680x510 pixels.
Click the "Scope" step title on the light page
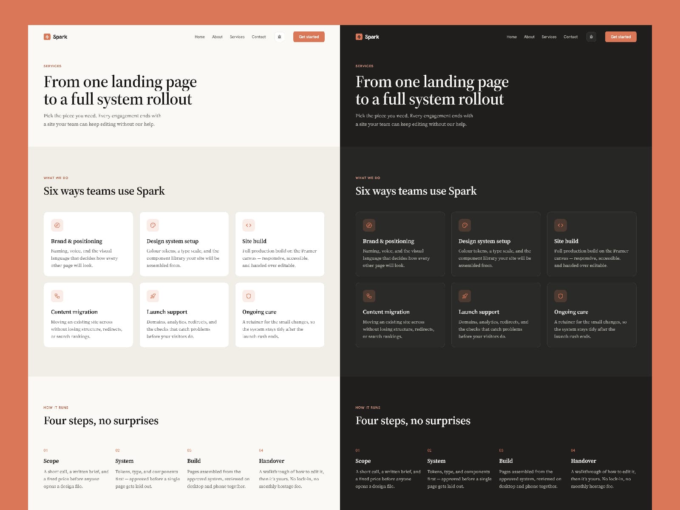(51, 461)
